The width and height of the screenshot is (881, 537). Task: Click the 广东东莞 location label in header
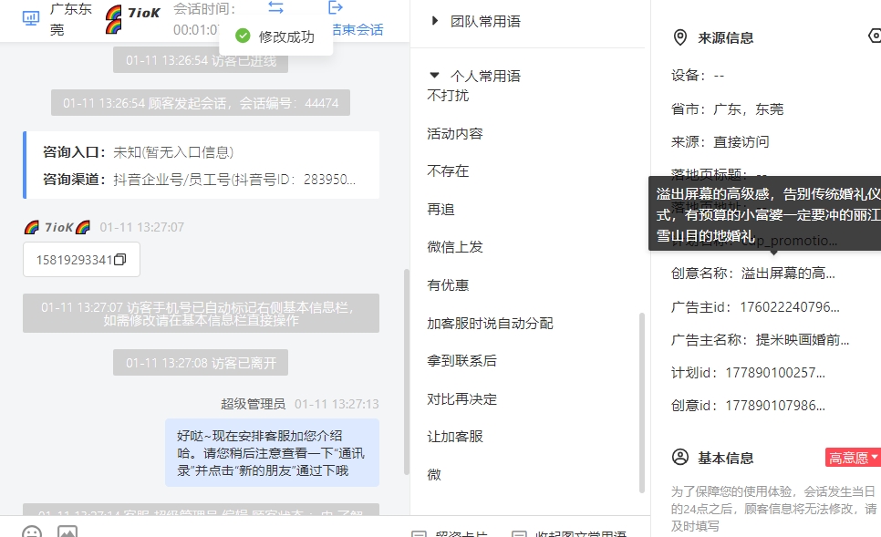71,19
